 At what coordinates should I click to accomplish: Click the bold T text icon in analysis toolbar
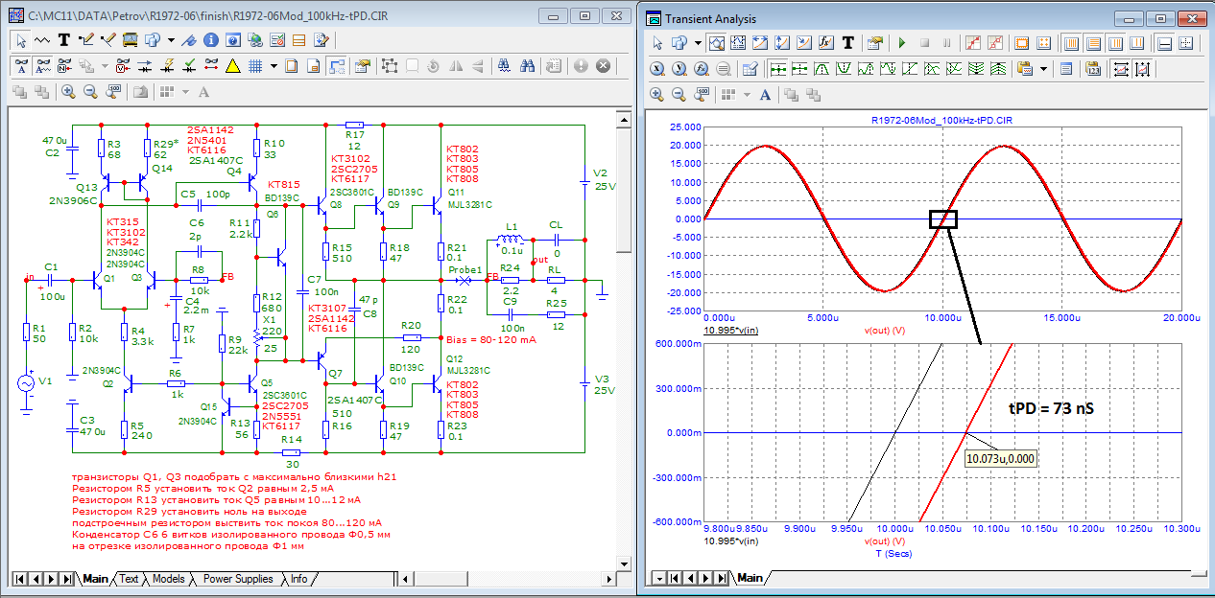pyautogui.click(x=848, y=43)
